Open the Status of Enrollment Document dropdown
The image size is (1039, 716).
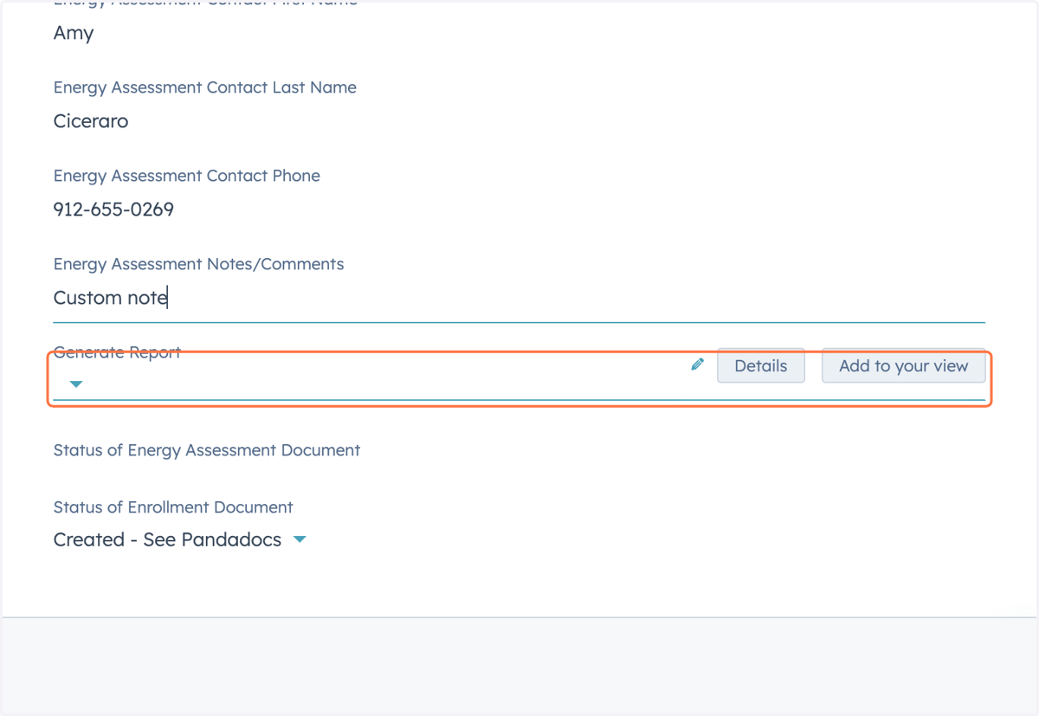[x=180, y=539]
